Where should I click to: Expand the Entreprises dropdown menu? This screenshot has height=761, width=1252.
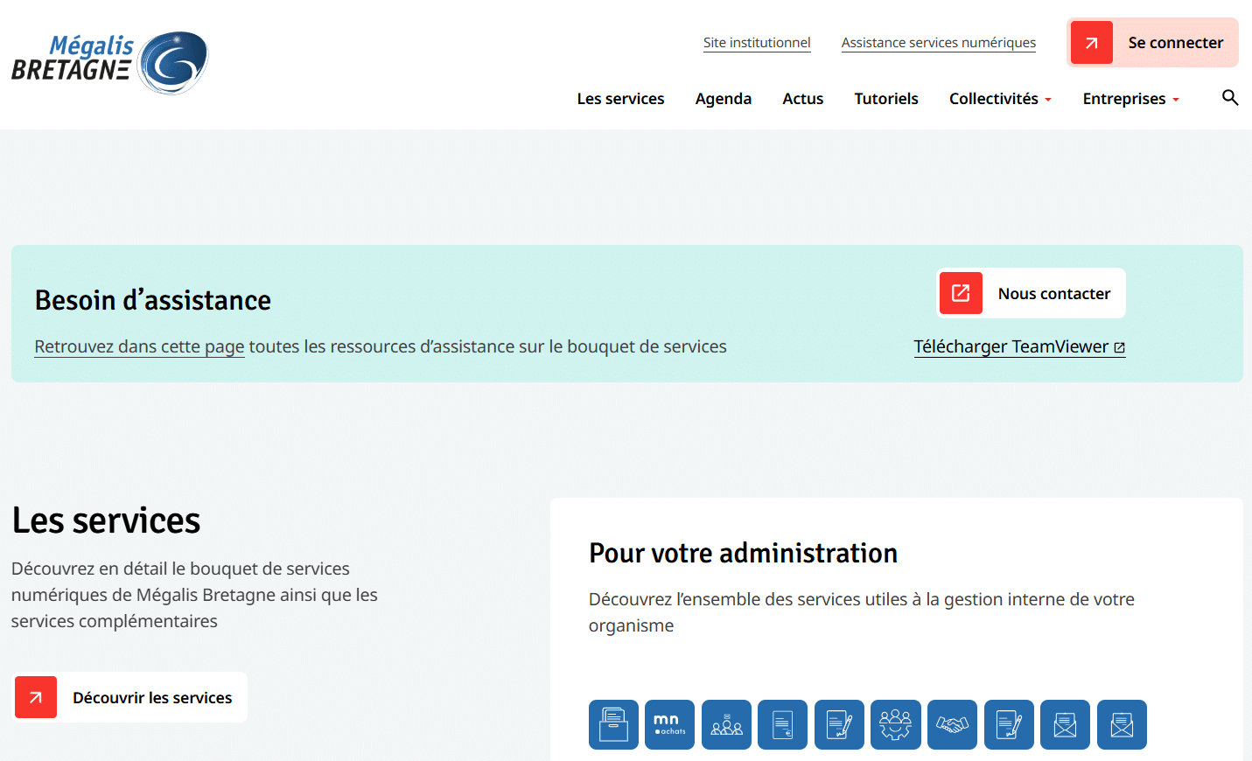(x=1130, y=99)
